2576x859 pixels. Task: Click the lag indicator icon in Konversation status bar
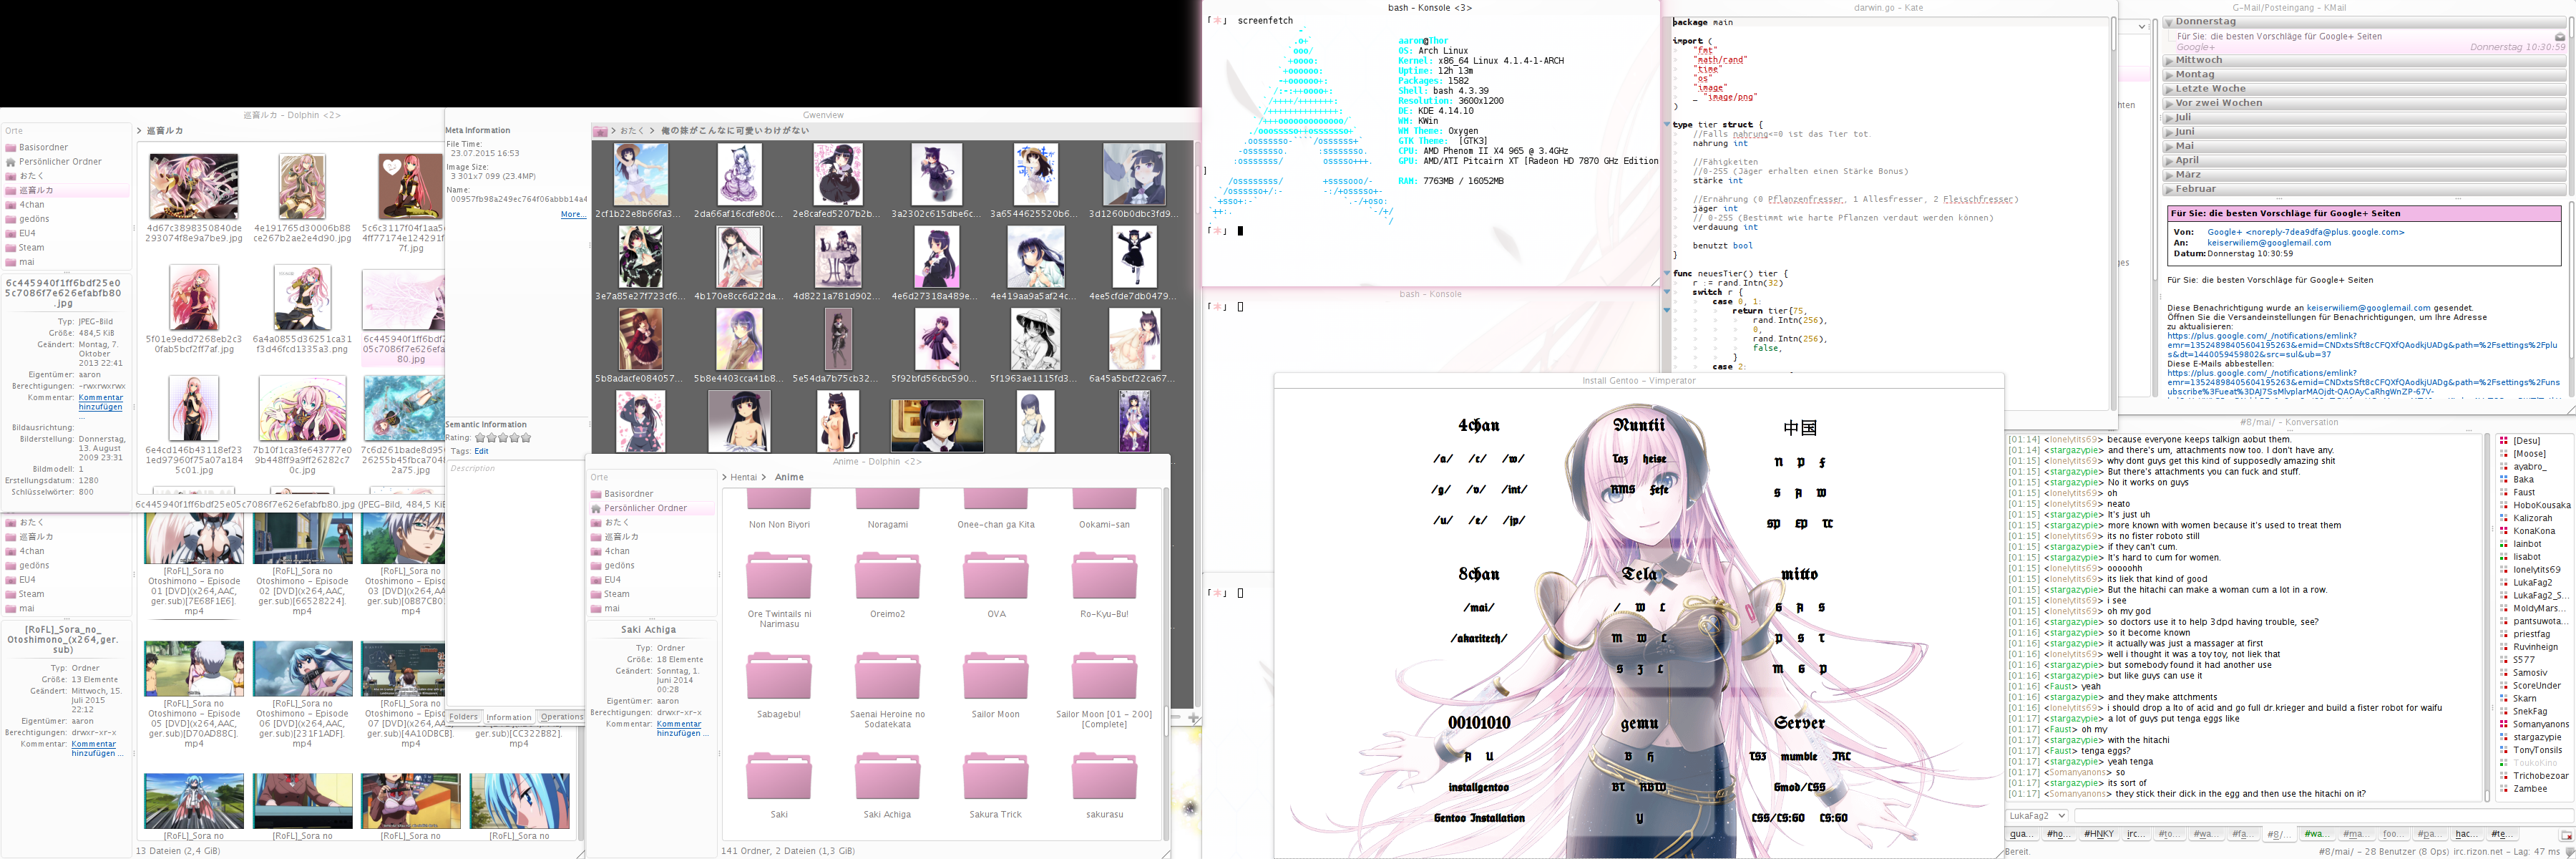[2570, 852]
